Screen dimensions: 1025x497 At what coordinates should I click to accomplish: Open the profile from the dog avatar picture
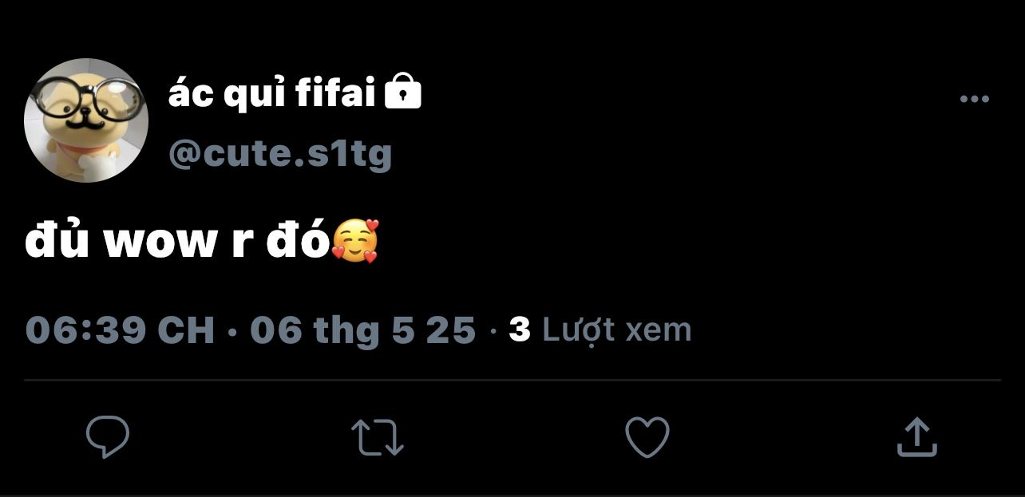click(x=86, y=120)
